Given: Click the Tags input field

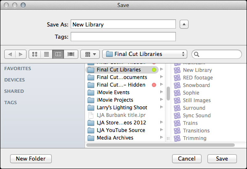Looking at the screenshot, I should coord(123,37).
